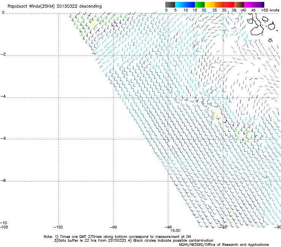
Task: Click the large island outline at the top right
Action: [x=256, y=25]
